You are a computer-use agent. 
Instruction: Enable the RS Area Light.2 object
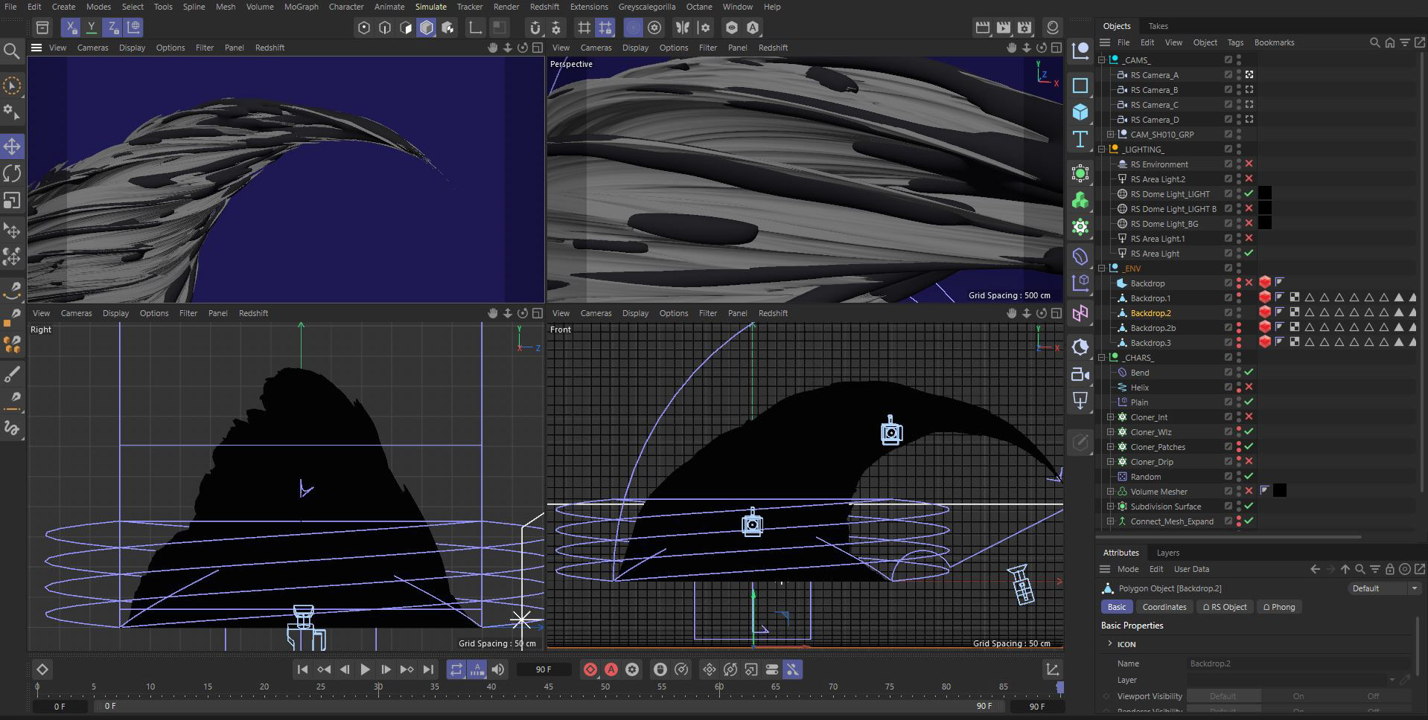1249,179
